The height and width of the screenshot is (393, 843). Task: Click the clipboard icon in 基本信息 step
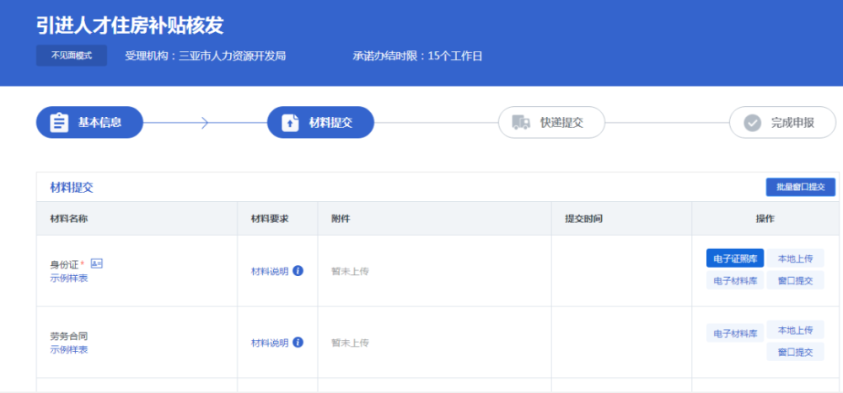pos(59,123)
